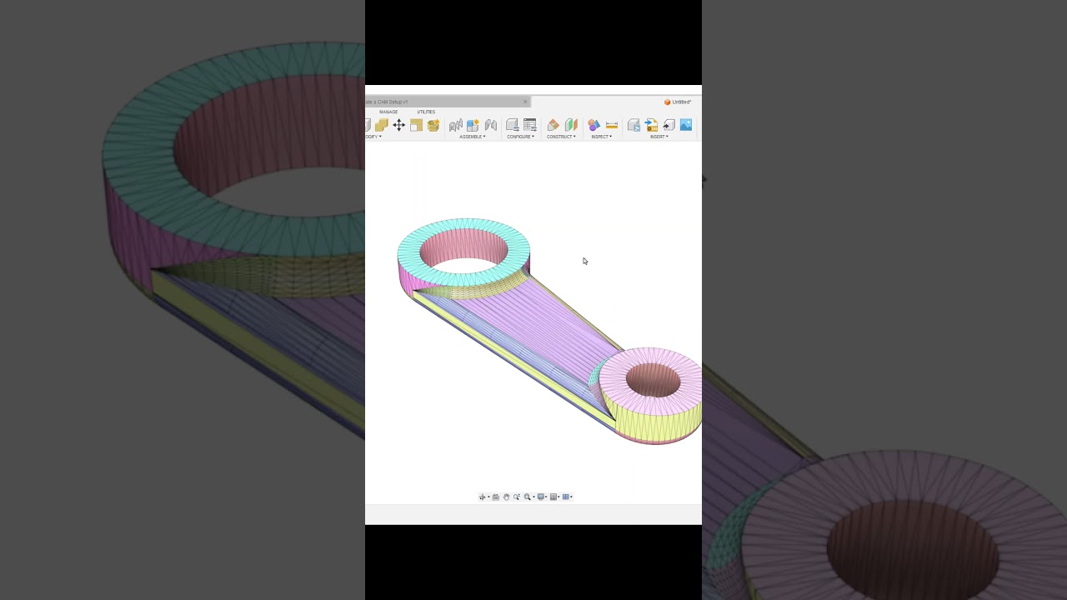
Task: Select the Offset Plane construct icon
Action: point(554,125)
